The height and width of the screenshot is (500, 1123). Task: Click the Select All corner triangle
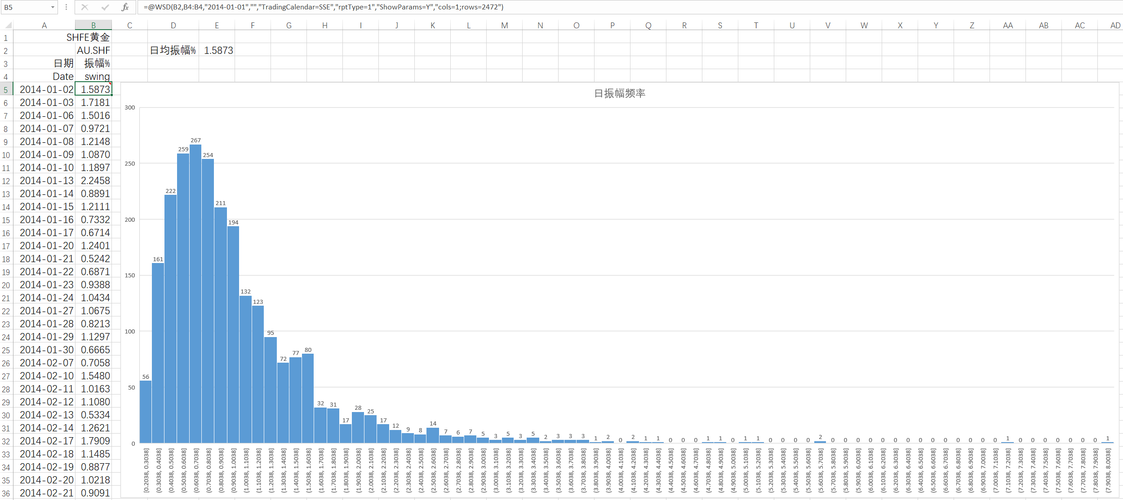(x=8, y=25)
